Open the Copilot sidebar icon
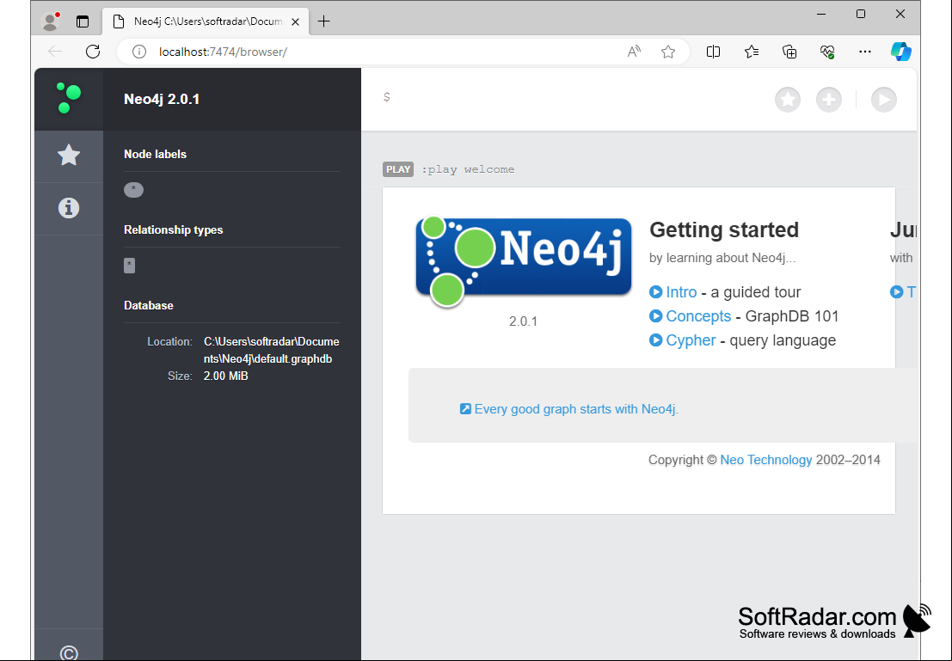Image resolution: width=952 pixels, height=661 pixels. click(x=901, y=52)
